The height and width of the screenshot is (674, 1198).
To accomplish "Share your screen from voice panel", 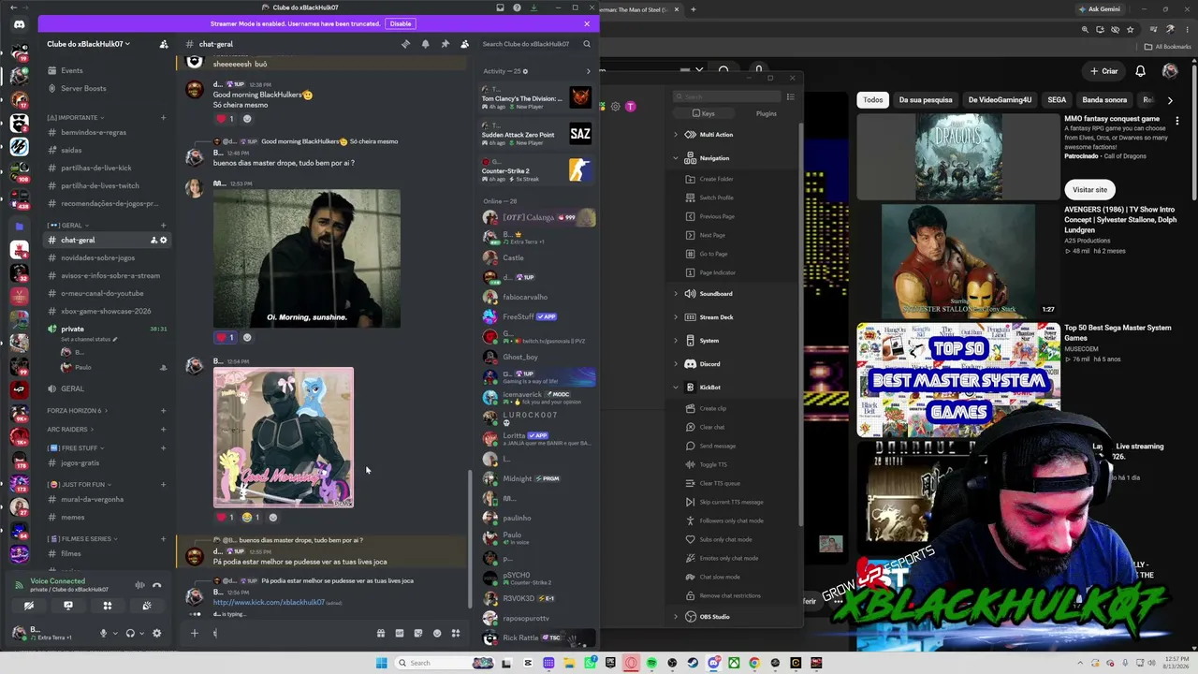I will click(68, 606).
